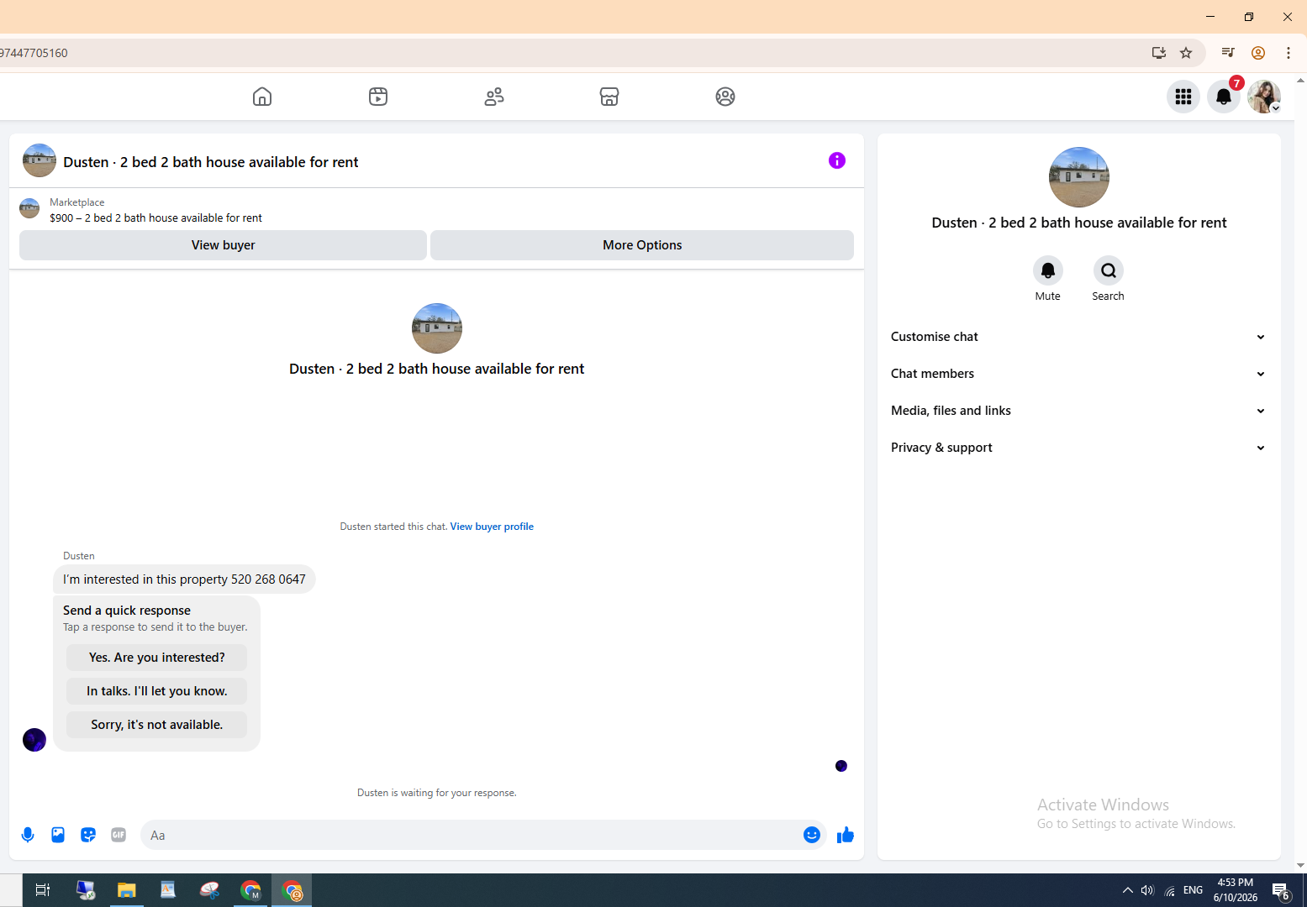Click the Marketplace listing small thumbnail
The image size is (1307, 907).
(29, 208)
